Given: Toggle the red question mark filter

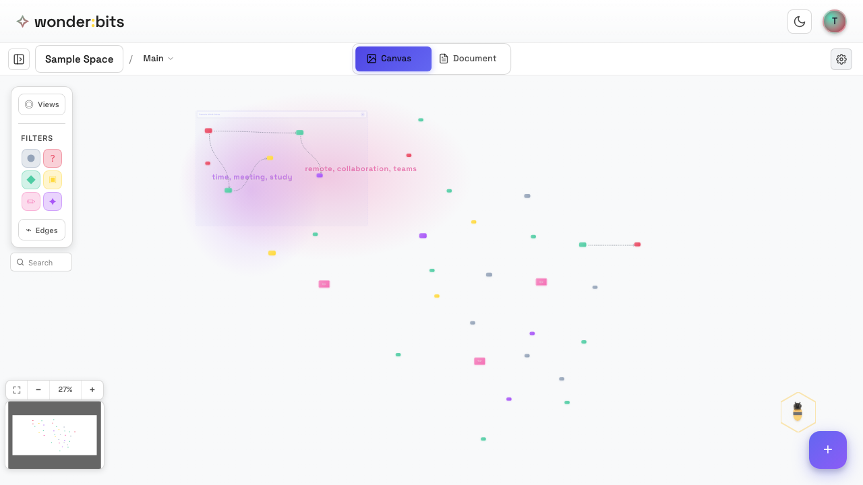Looking at the screenshot, I should (53, 158).
